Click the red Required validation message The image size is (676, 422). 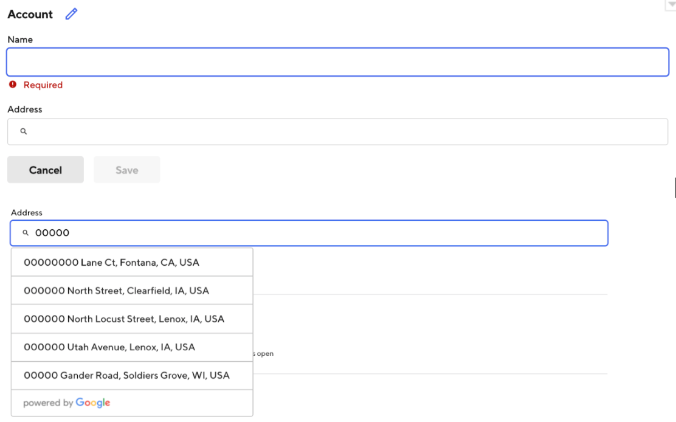click(43, 85)
